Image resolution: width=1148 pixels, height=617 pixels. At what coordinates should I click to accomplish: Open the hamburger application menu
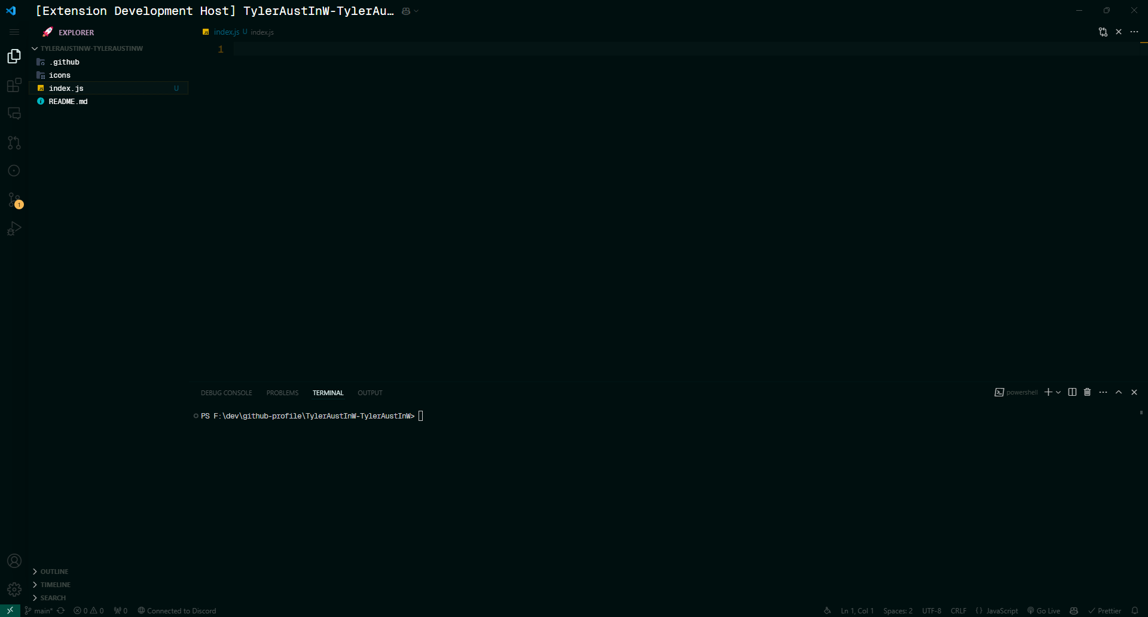coord(14,32)
